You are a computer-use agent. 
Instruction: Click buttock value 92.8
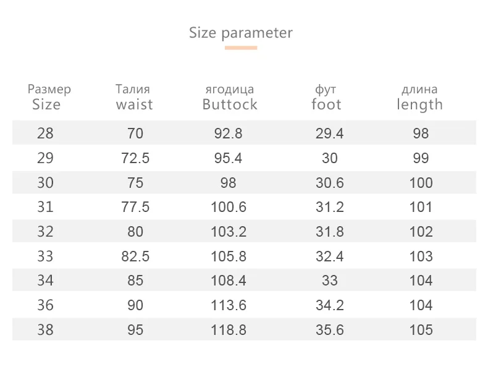coord(229,133)
